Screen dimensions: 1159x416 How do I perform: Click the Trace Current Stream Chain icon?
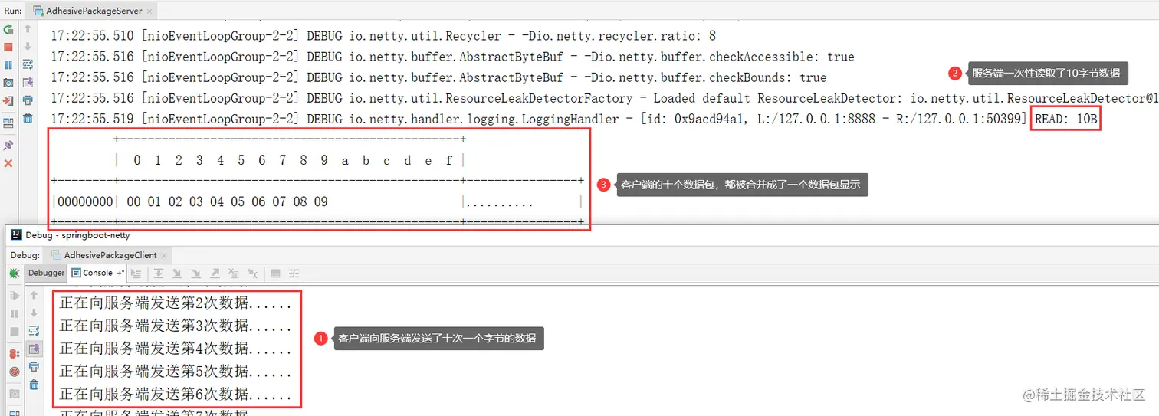coord(294,273)
